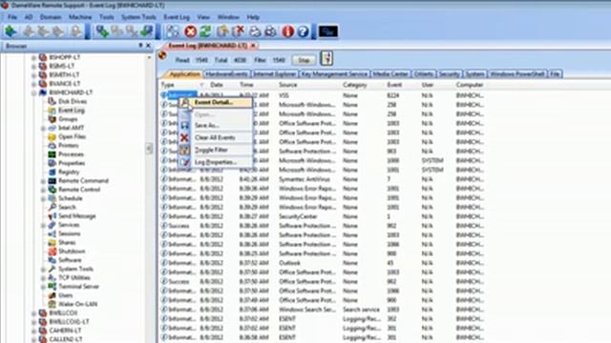Screen dimensions: 611x343
Task: Switch to the Security log tab
Action: coord(449,74)
